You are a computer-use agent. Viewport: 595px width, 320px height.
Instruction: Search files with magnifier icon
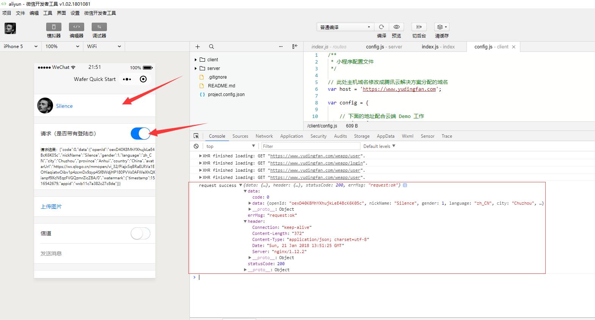(x=211, y=47)
